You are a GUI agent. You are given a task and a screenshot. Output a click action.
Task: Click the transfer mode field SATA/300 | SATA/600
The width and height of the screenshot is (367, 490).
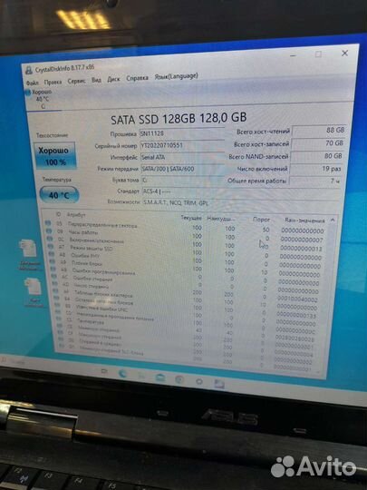(183, 169)
